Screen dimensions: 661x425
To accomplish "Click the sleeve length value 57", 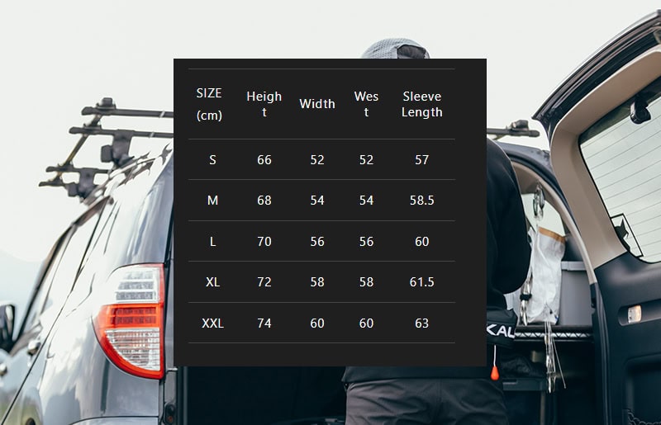I will (422, 159).
